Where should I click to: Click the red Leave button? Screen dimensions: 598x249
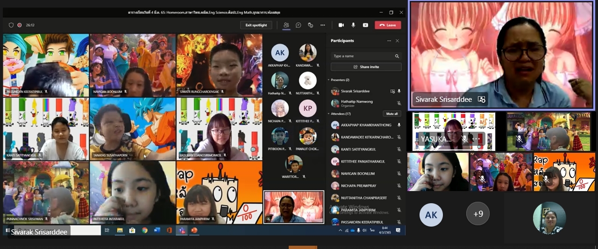pos(388,25)
